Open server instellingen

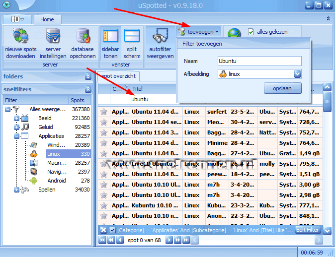point(53,43)
